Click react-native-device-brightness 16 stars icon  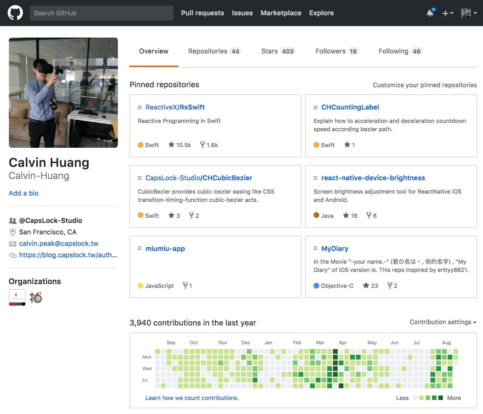click(x=346, y=215)
